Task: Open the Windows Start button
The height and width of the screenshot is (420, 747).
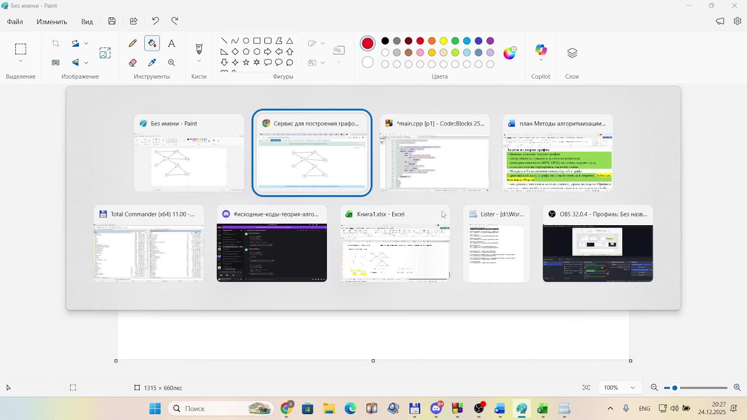Action: [155, 408]
